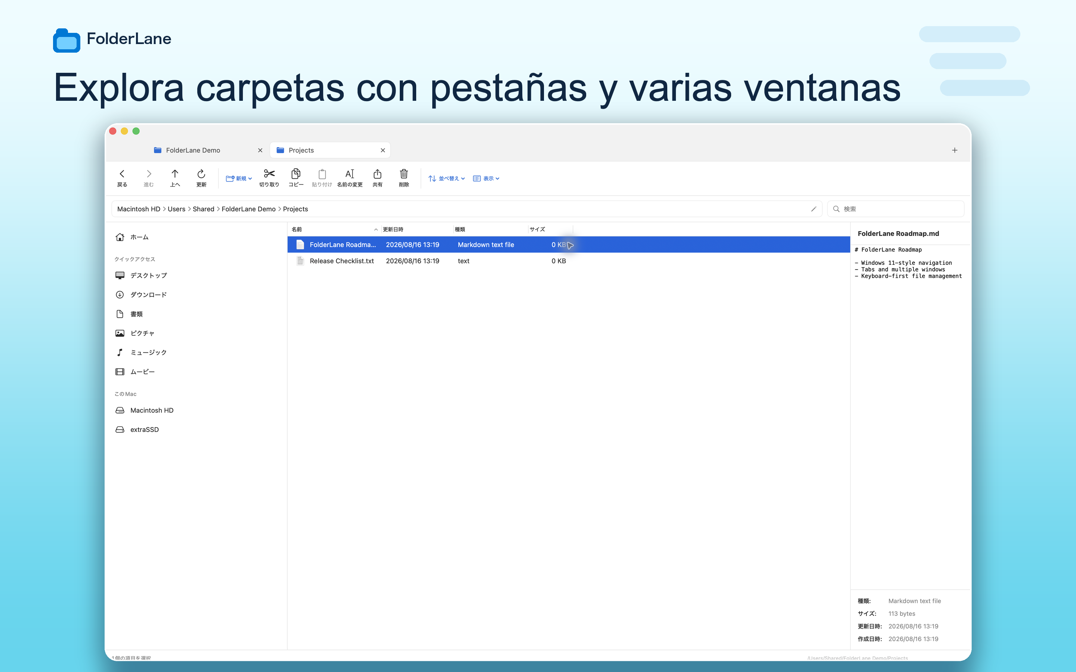This screenshot has height=672, width=1076.
Task: Click Projects in the breadcrumb path
Action: pos(295,209)
